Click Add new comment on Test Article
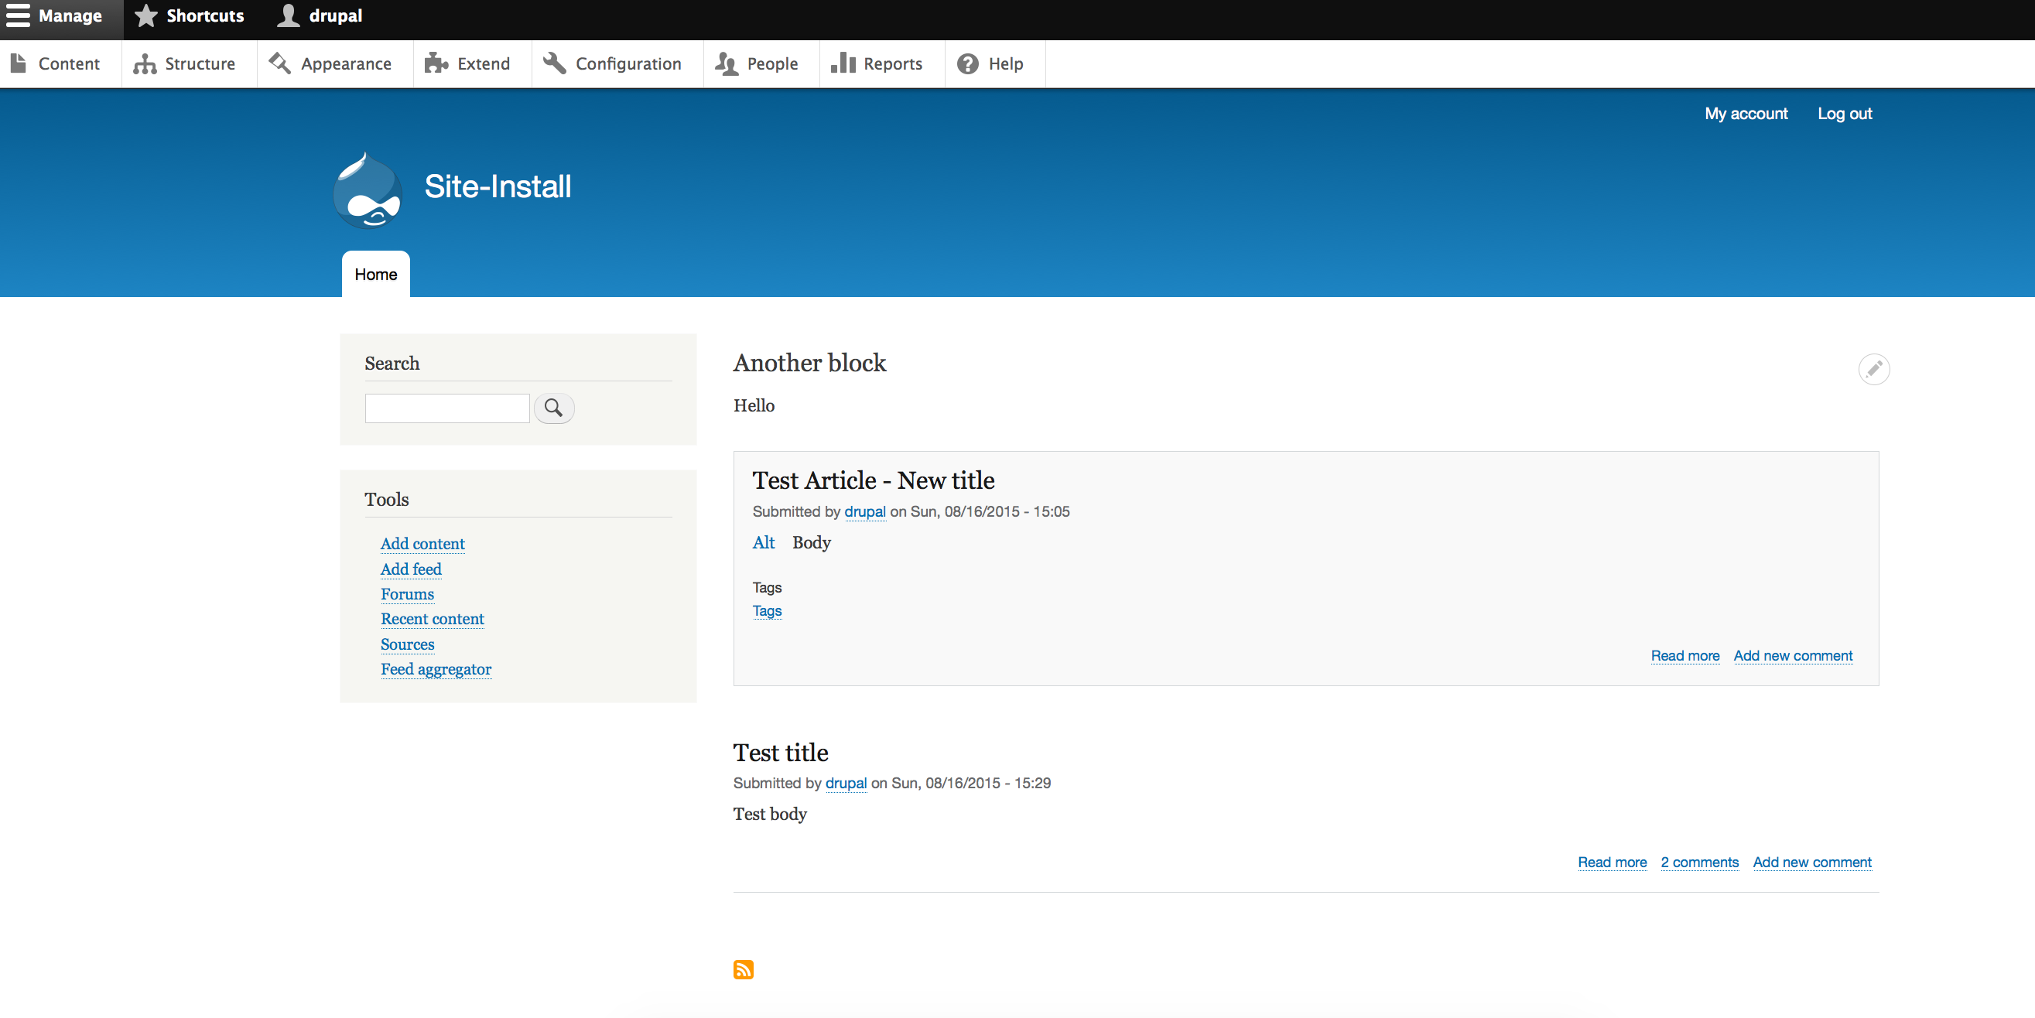 pyautogui.click(x=1794, y=656)
